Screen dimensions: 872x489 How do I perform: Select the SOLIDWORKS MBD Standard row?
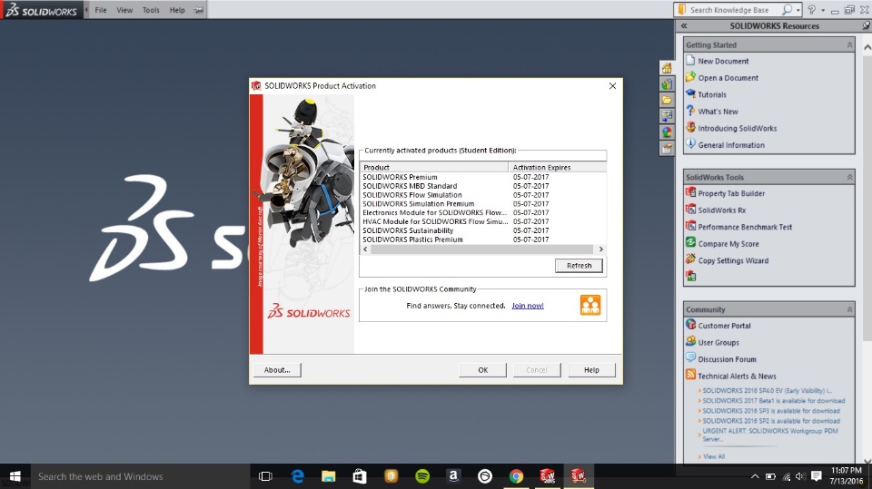pos(482,186)
